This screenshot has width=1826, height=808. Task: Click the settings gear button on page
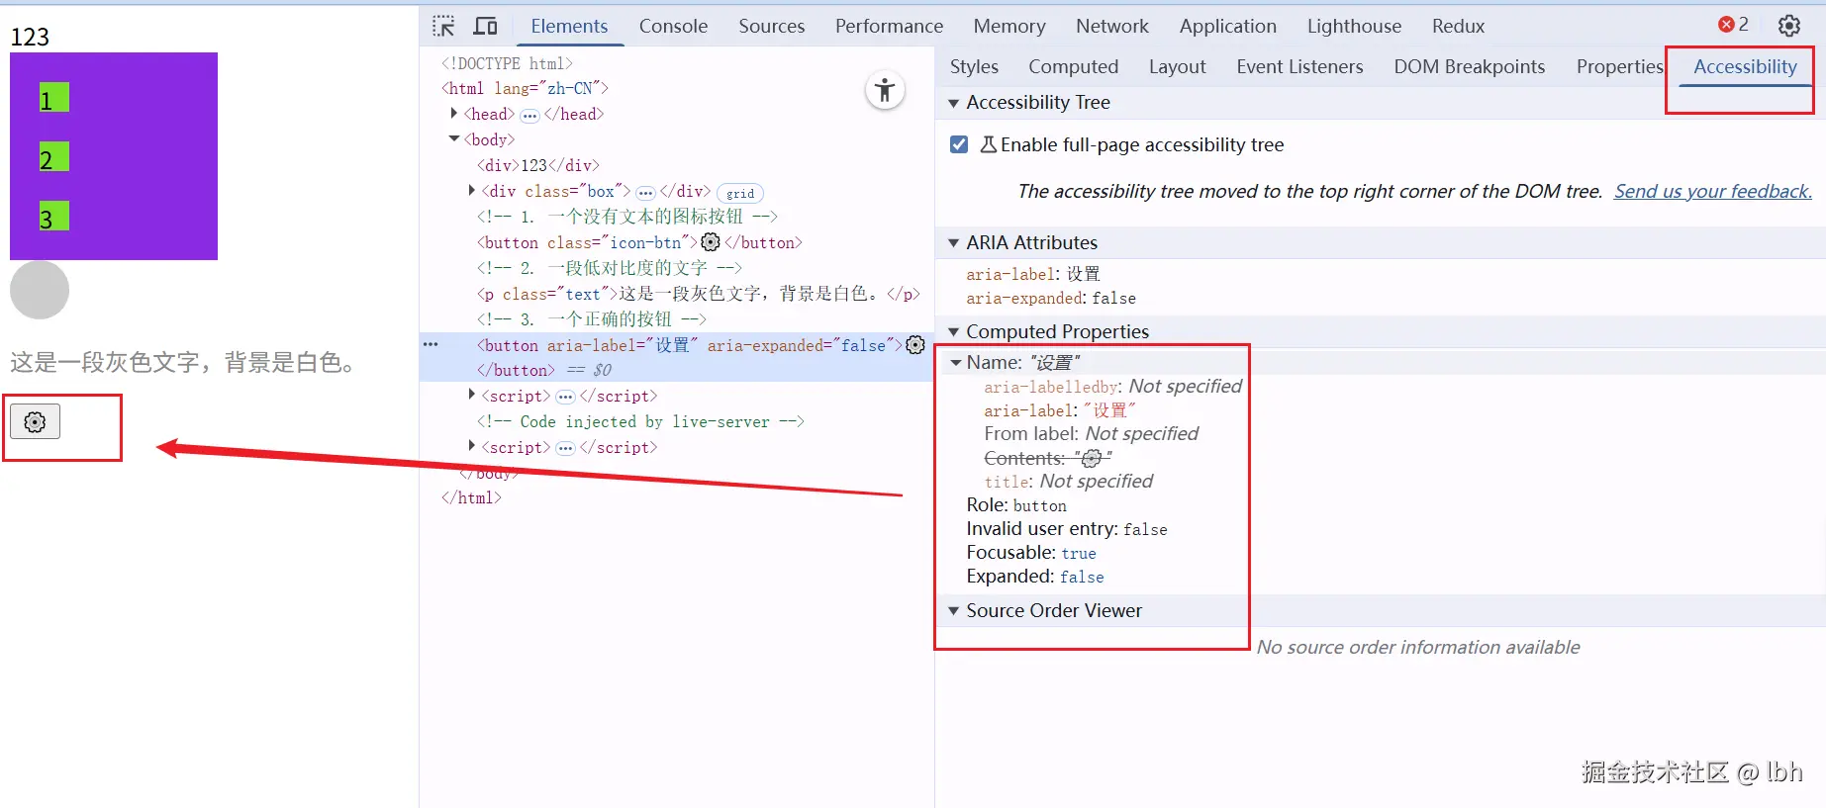(35, 422)
